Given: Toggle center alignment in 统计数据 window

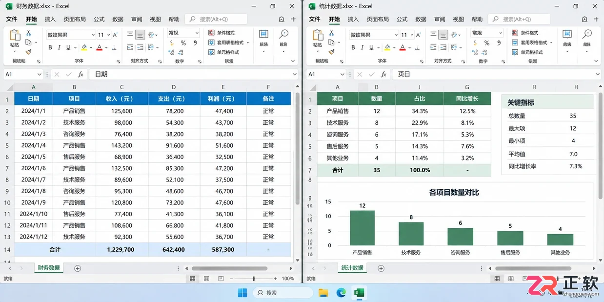Looking at the screenshot, I should [443, 35].
